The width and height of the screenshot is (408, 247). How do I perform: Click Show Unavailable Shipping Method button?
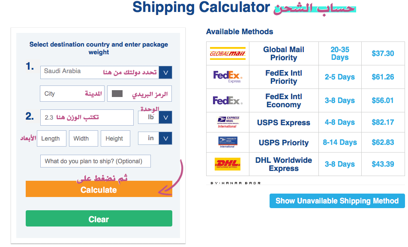(x=337, y=201)
